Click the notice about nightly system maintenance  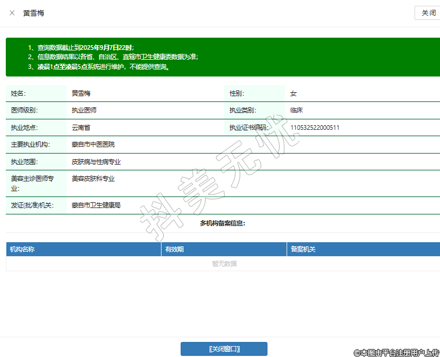pos(103,67)
